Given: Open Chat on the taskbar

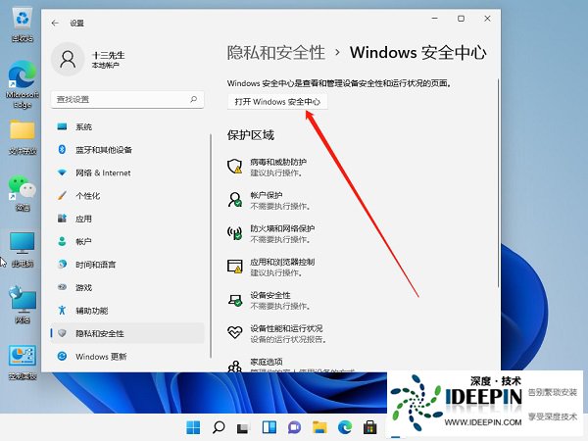Looking at the screenshot, I should point(294,427).
